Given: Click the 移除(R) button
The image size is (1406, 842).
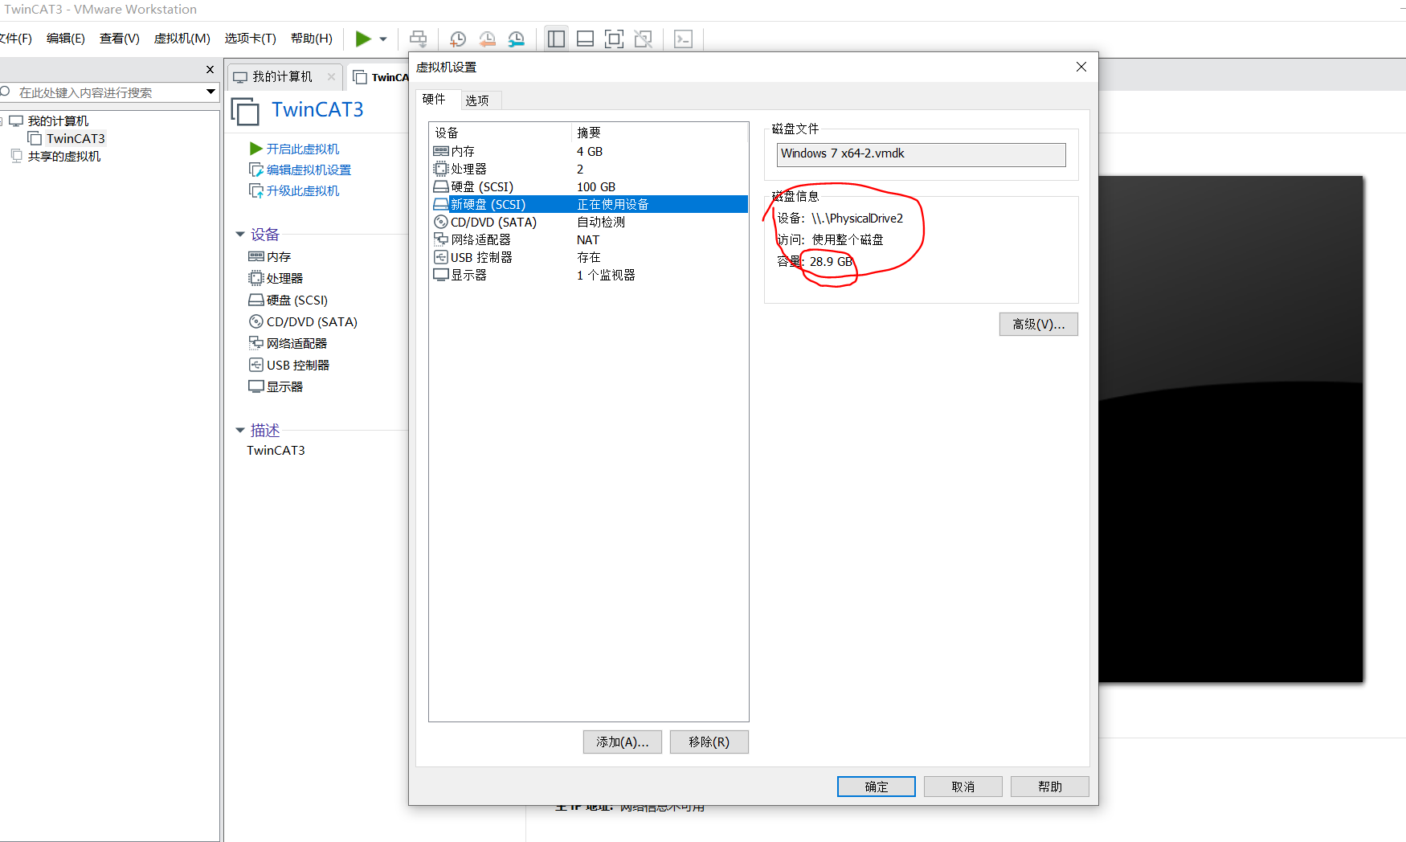Looking at the screenshot, I should point(709,742).
